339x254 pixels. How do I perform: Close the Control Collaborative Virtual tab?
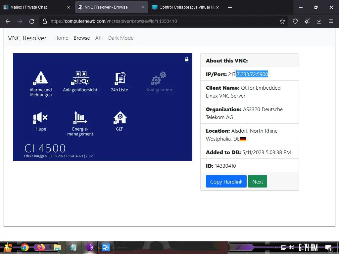click(218, 7)
